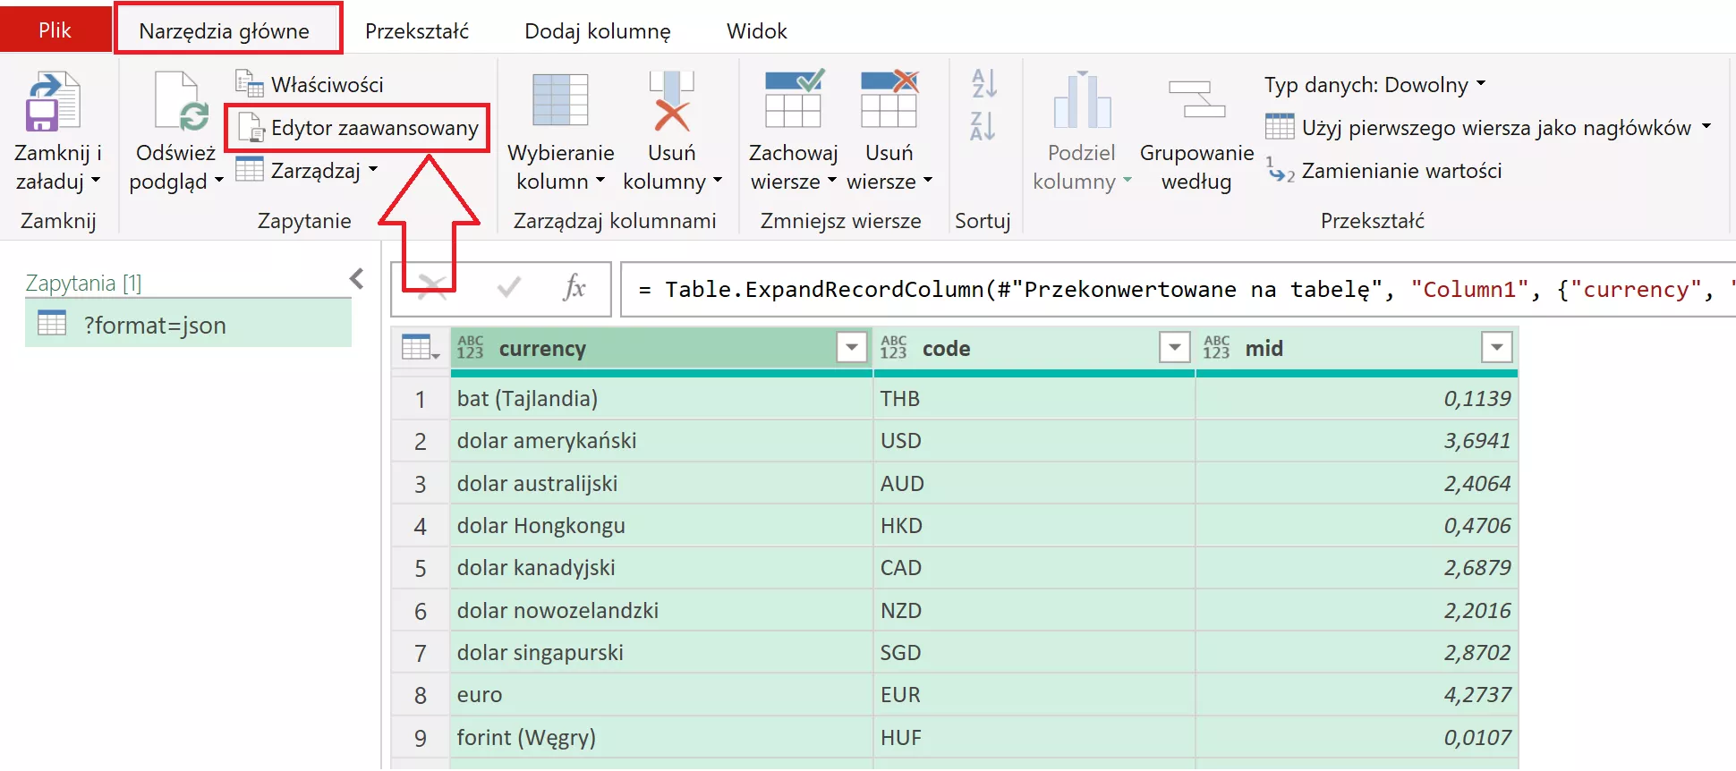Collapse the Zapytania queries pane

[357, 280]
